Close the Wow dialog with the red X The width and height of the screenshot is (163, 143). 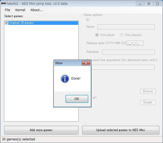86,63
